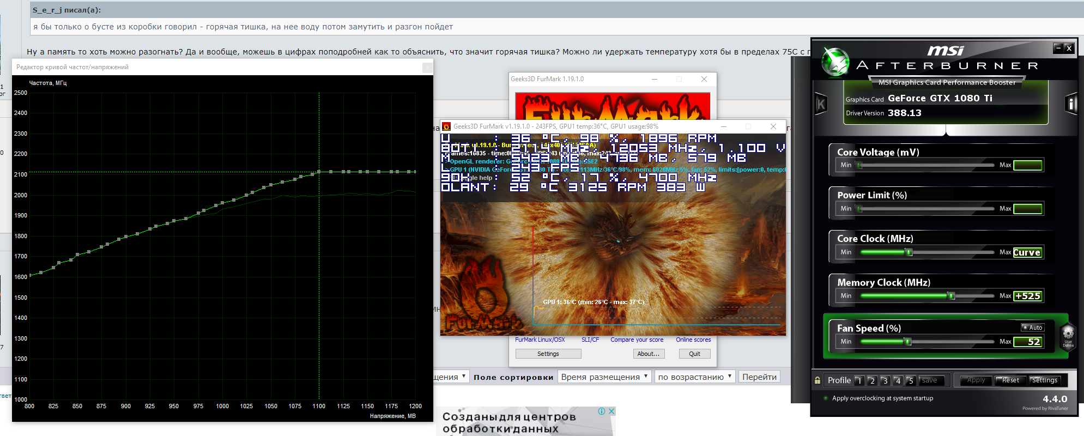Image resolution: width=1084 pixels, height=436 pixels.
Task: Close the FurMark 1.19.1.0 launcher window
Action: 704,79
